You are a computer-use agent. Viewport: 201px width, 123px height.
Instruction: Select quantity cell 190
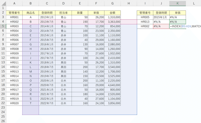click(80, 22)
